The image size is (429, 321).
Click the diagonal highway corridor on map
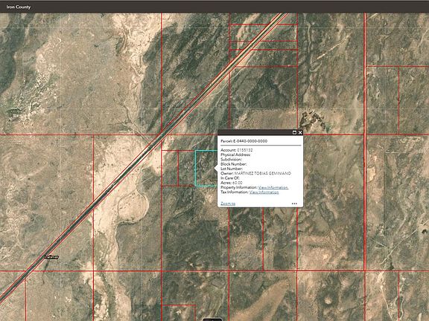[x=142, y=155]
